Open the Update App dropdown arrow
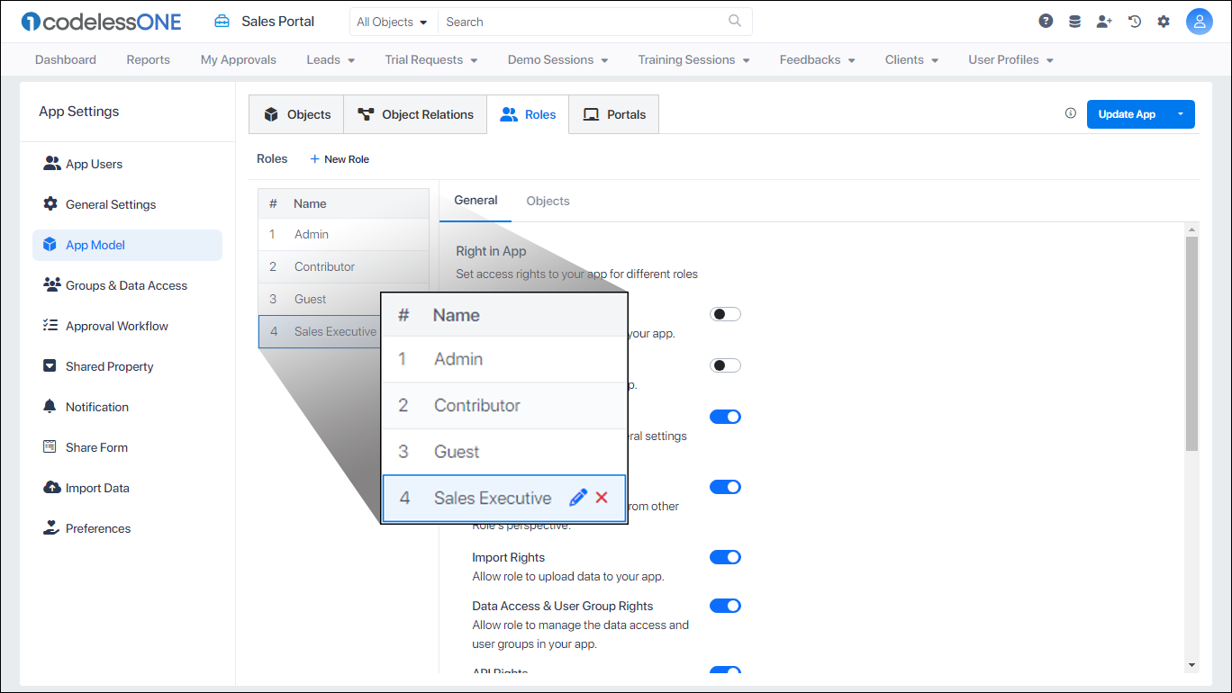This screenshot has width=1232, height=693. [1181, 114]
